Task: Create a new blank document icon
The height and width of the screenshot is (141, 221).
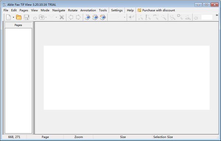Action: (x=8, y=17)
